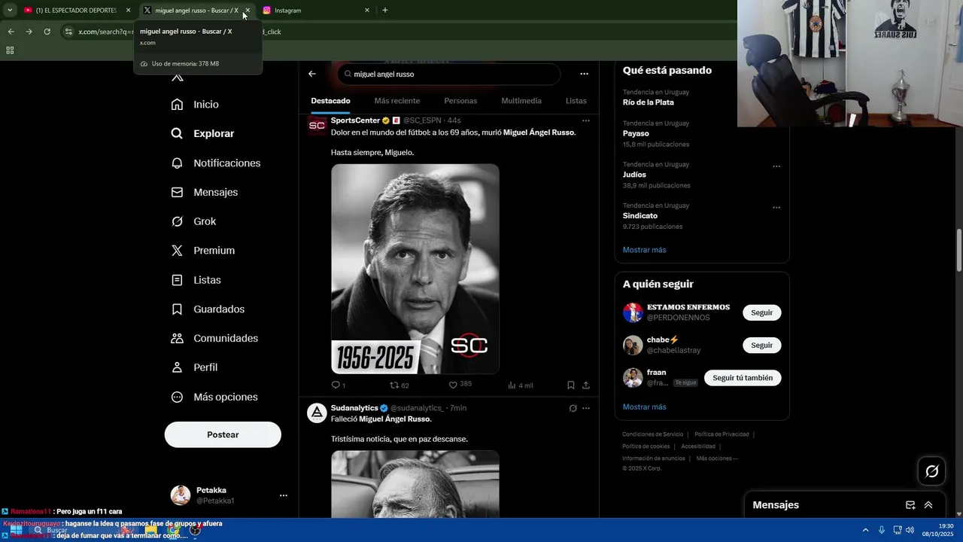The image size is (963, 542).
Task: Repost the SportsCenter post
Action: coord(399,385)
